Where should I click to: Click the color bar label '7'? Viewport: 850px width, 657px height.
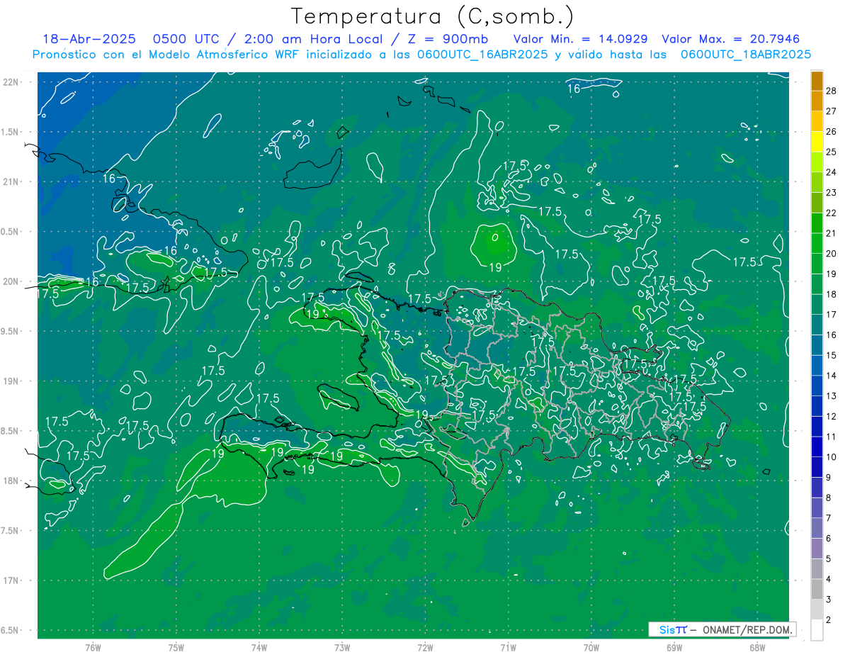click(x=829, y=518)
